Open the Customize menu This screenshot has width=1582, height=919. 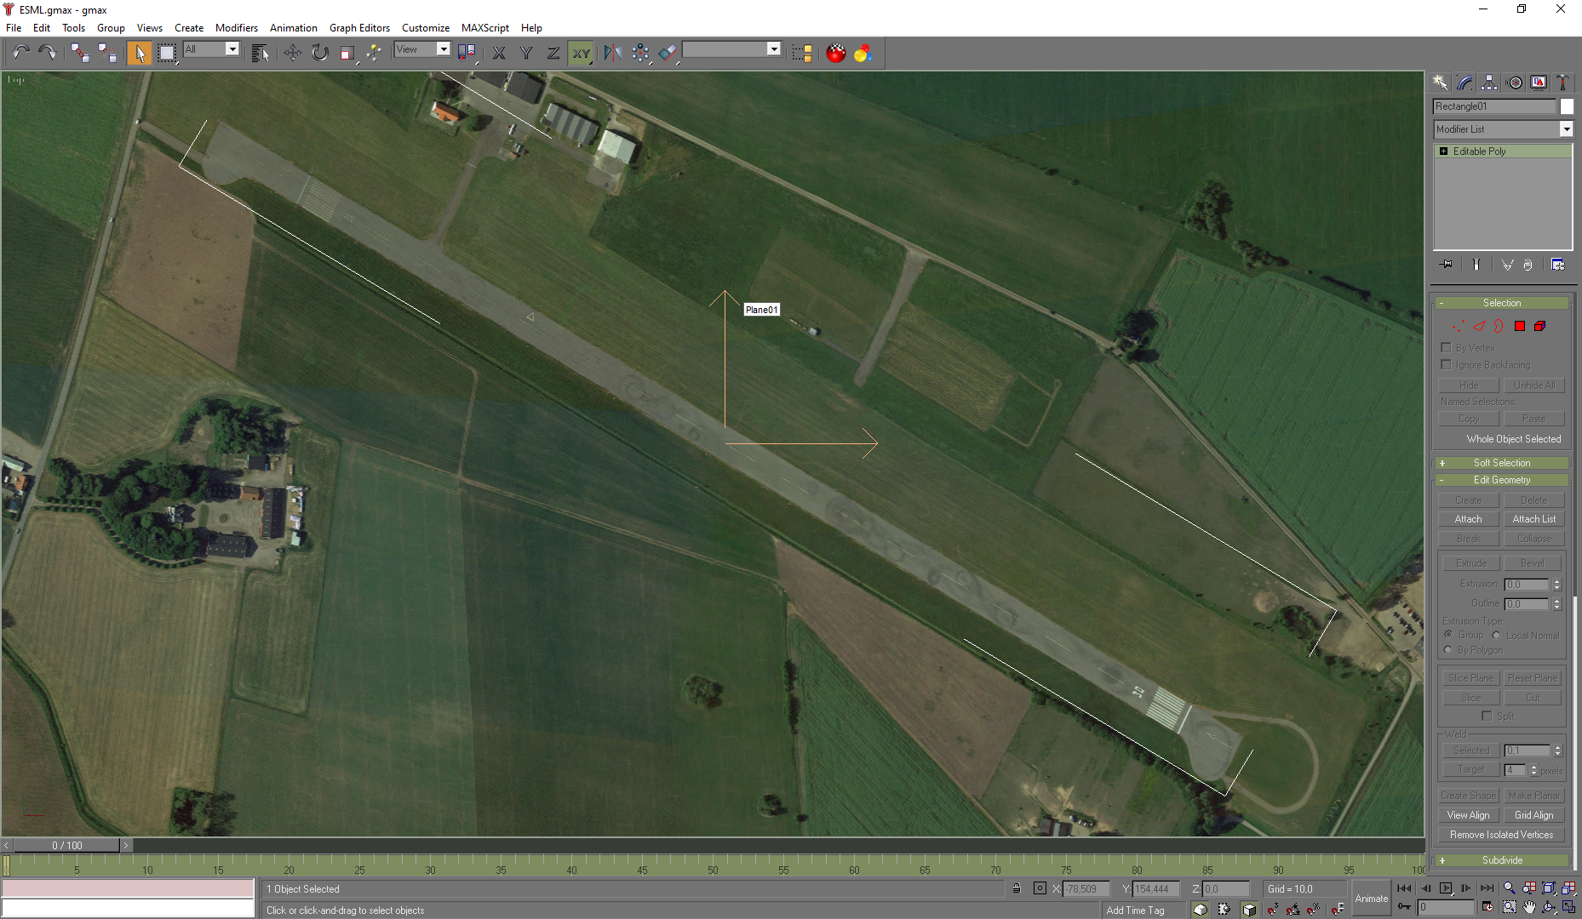pos(426,28)
